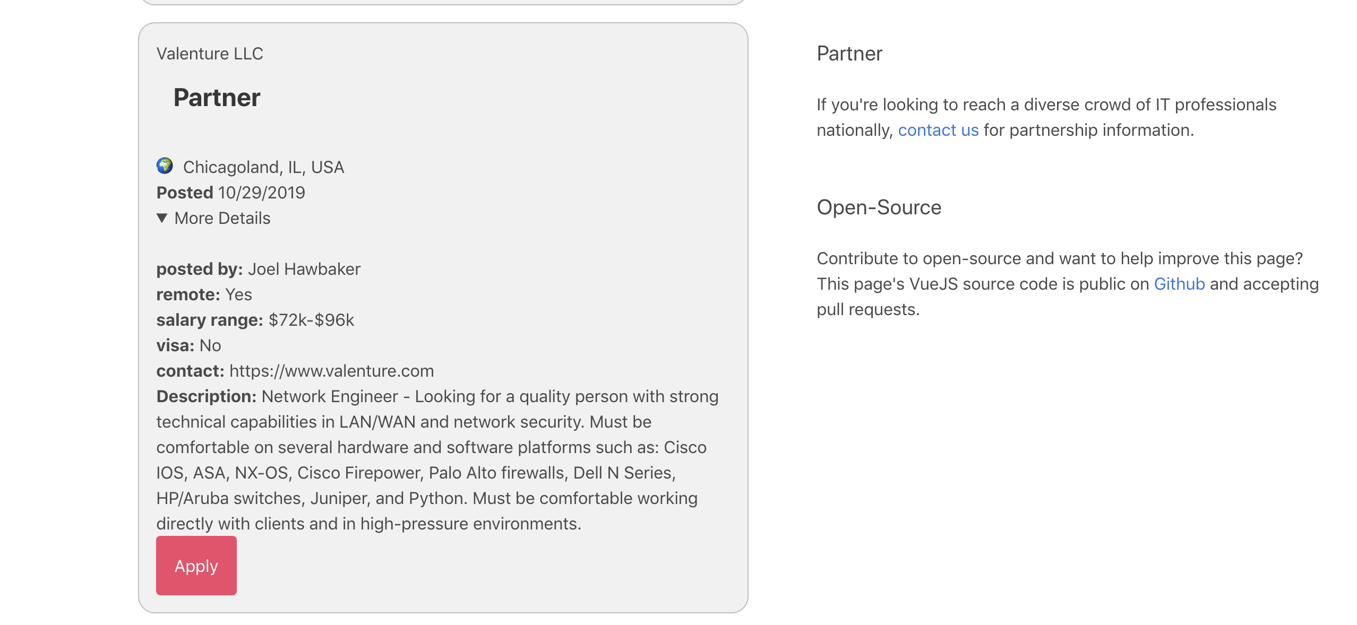Click the Network Engineer job description text
Screen dimensions: 1357x625
click(435, 459)
